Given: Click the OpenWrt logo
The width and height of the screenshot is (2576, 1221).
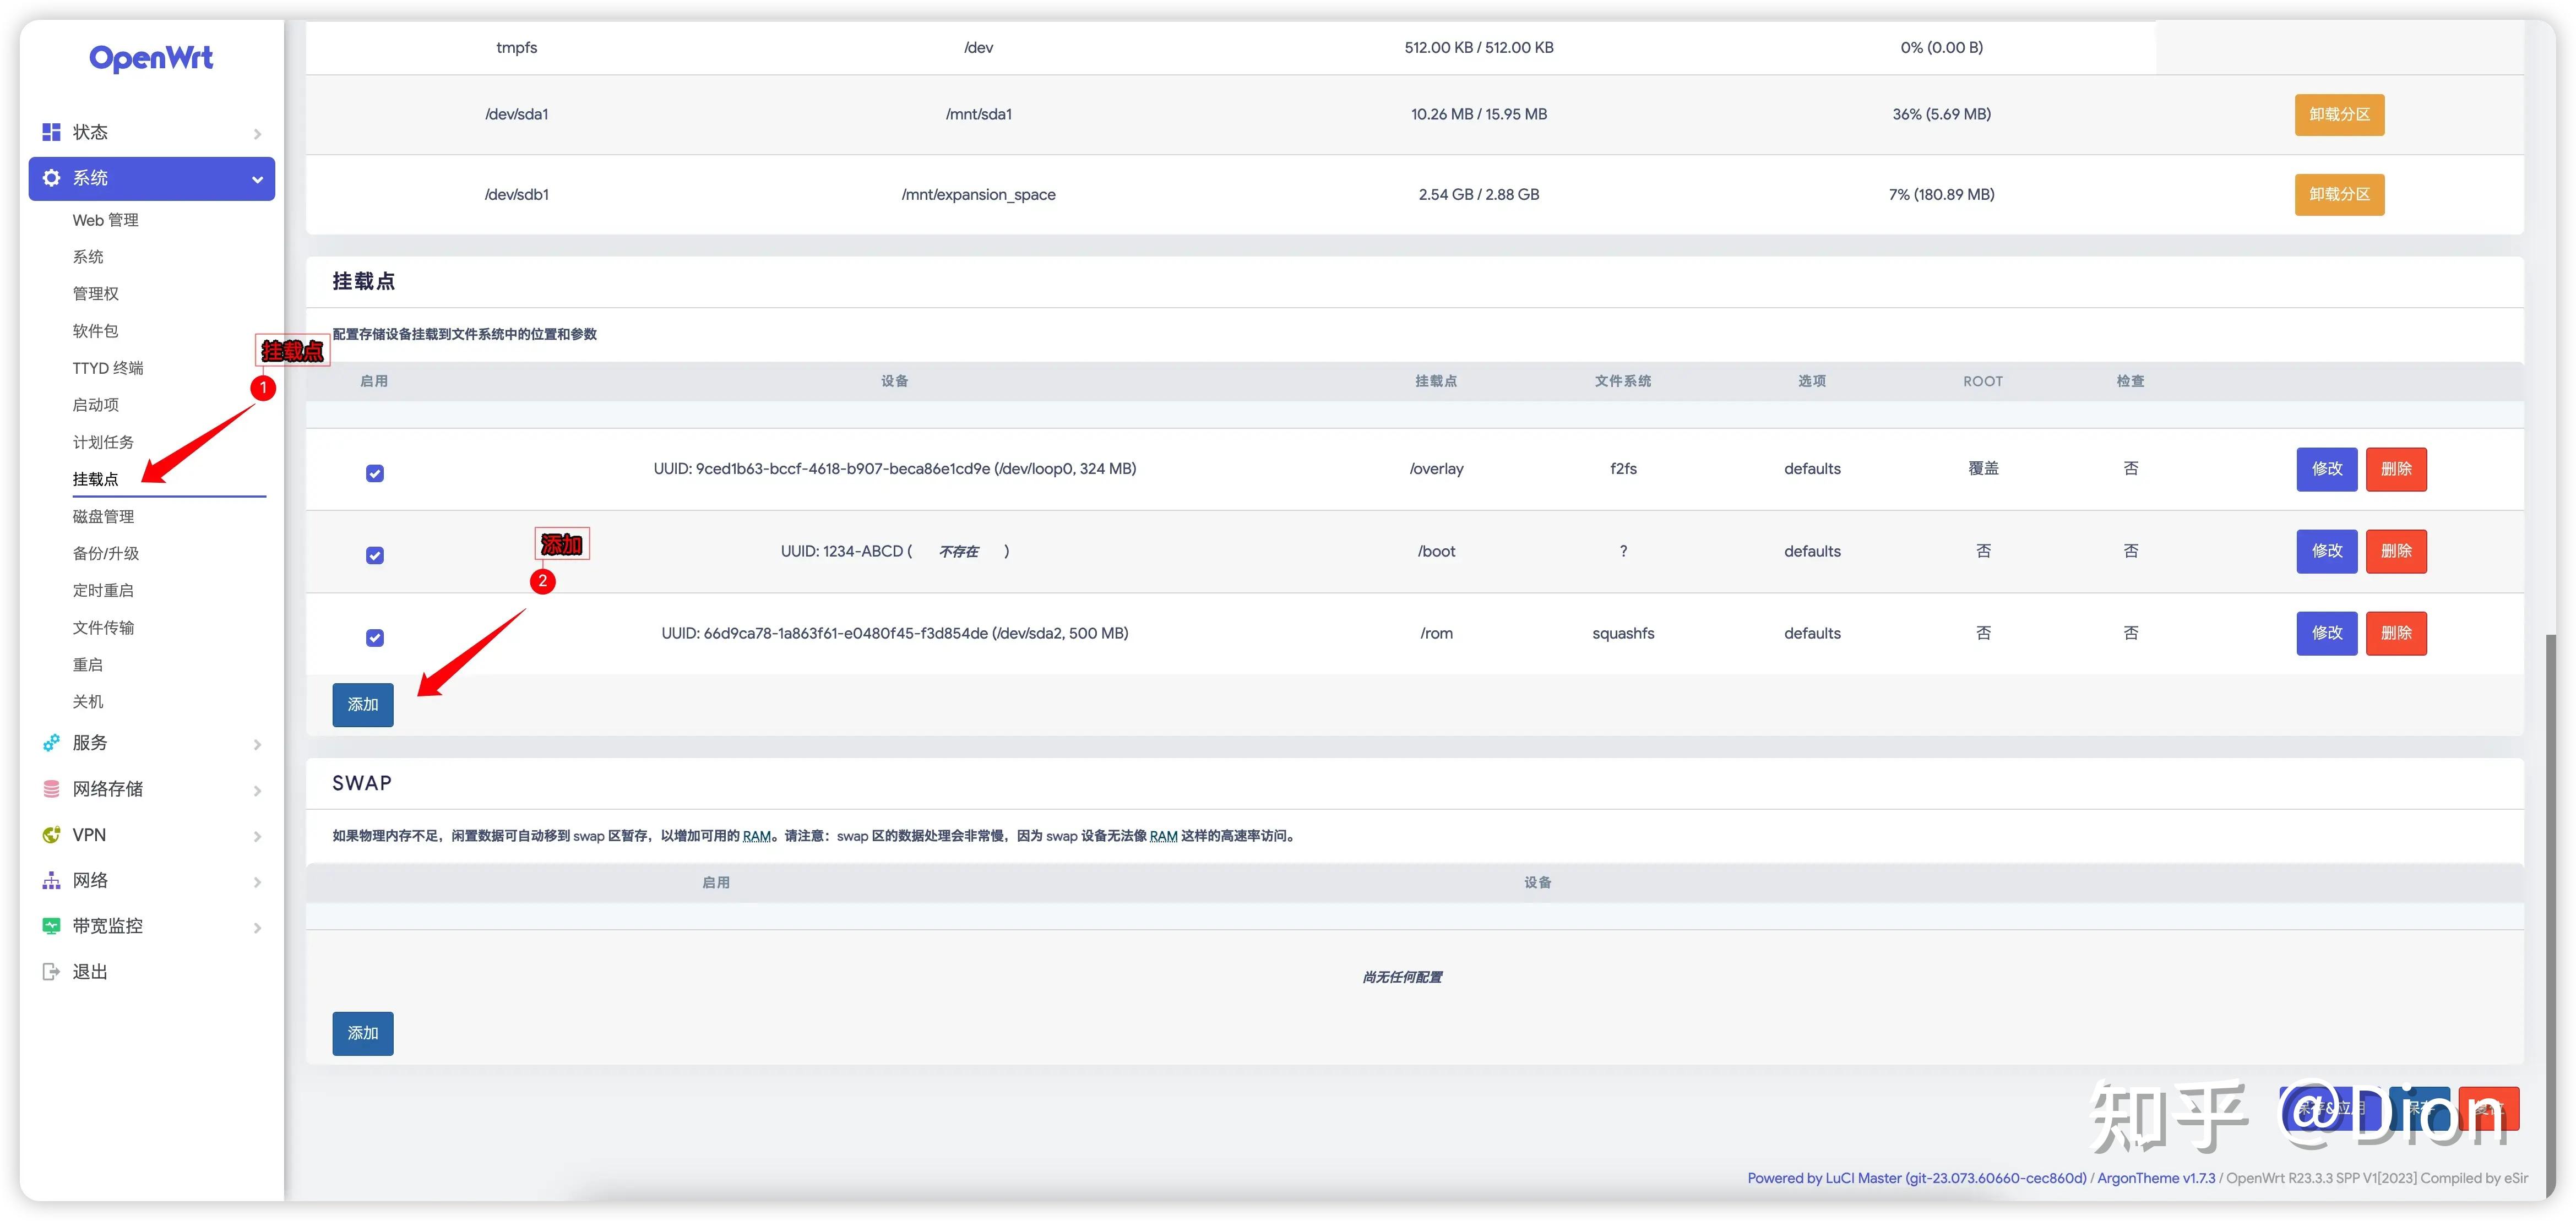Looking at the screenshot, I should coord(151,58).
